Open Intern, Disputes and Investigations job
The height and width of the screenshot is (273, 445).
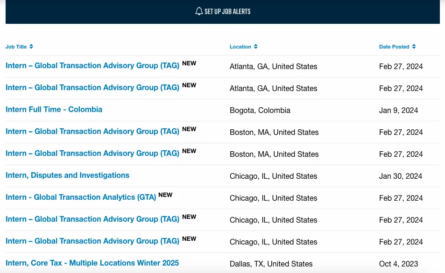[67, 175]
